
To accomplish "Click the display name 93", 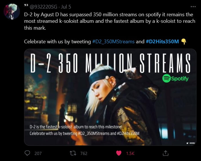I will coord(26,5).
